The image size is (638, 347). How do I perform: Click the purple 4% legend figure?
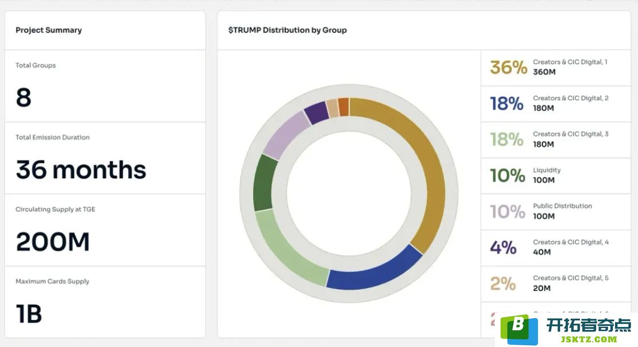click(503, 247)
